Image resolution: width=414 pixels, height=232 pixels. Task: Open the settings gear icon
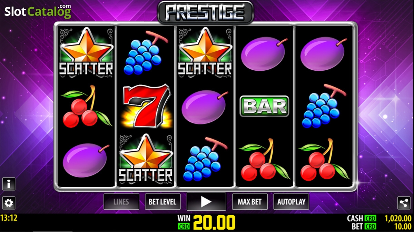pyautogui.click(x=9, y=203)
